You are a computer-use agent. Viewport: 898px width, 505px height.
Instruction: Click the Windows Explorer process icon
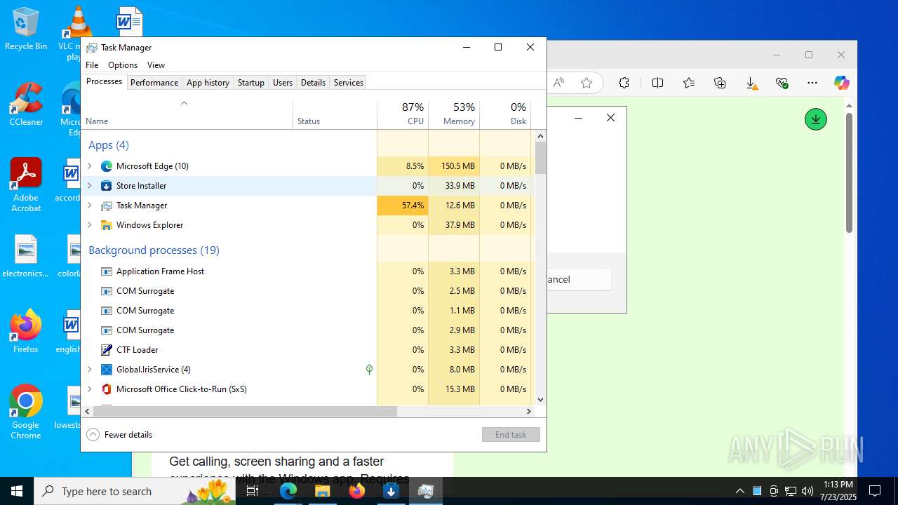pyautogui.click(x=107, y=225)
